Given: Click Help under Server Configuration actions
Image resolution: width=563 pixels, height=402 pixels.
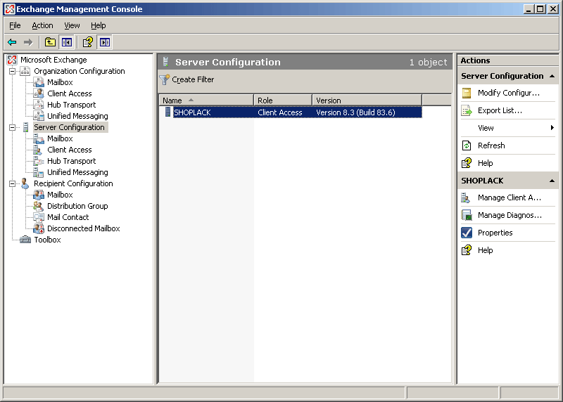Looking at the screenshot, I should [485, 163].
